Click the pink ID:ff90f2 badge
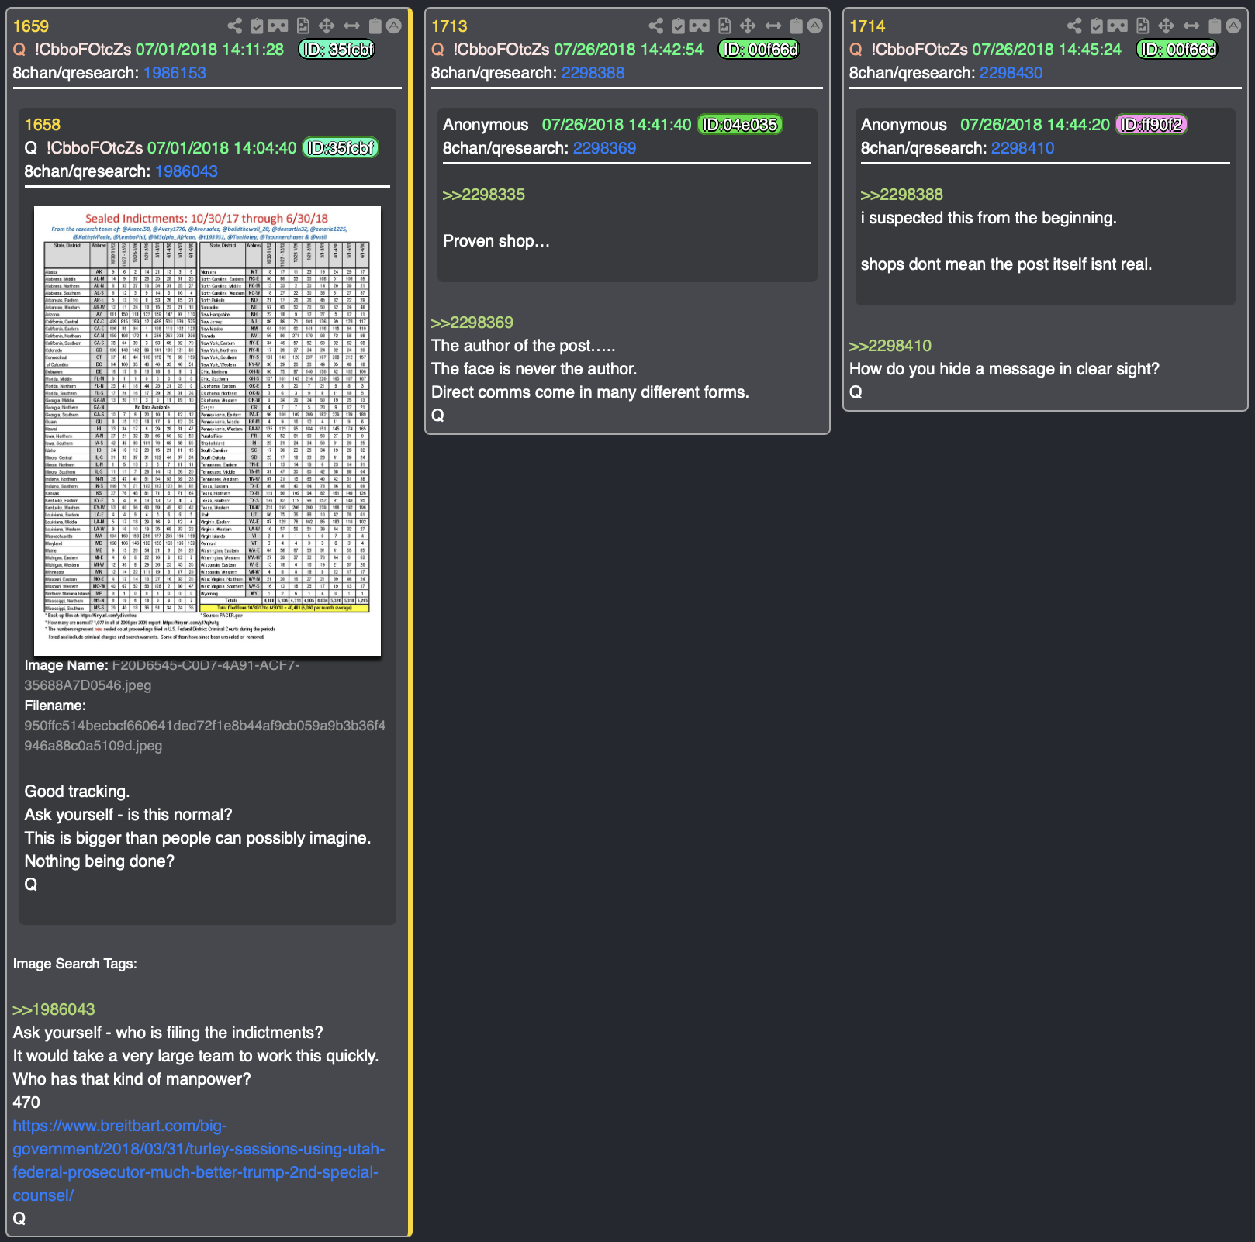Viewport: 1255px width, 1242px height. pyautogui.click(x=1151, y=125)
